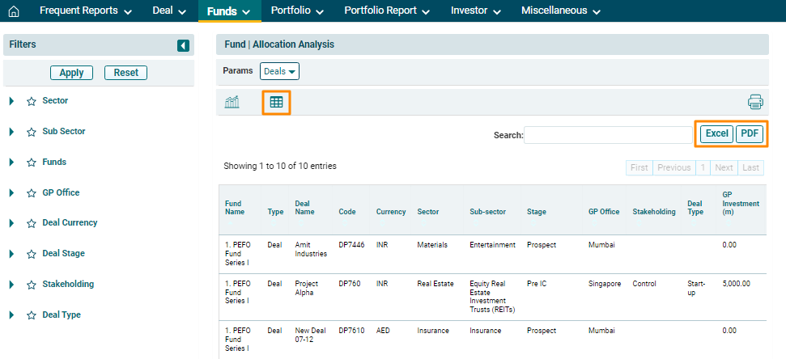Click the star next to Deal Type

32,315
